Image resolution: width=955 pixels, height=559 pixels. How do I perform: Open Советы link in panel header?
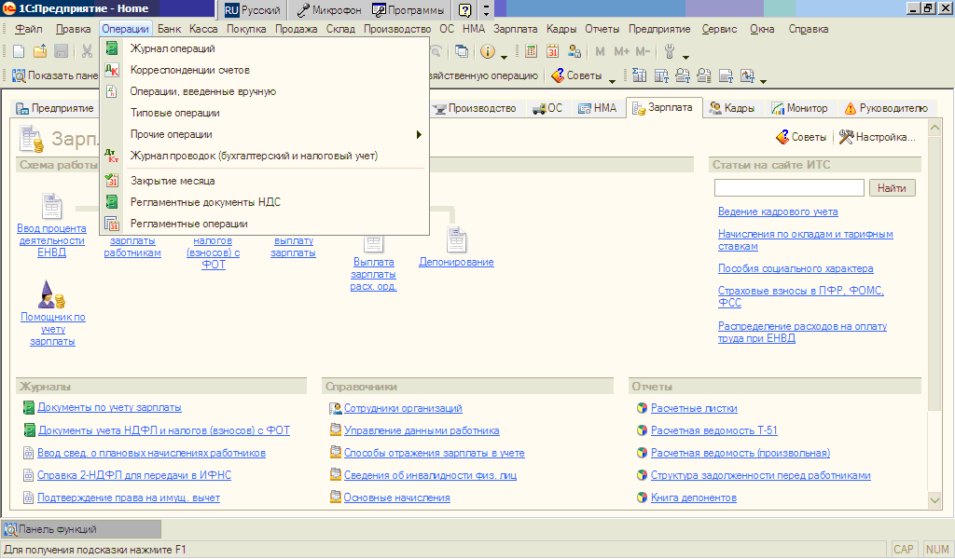pyautogui.click(x=801, y=137)
